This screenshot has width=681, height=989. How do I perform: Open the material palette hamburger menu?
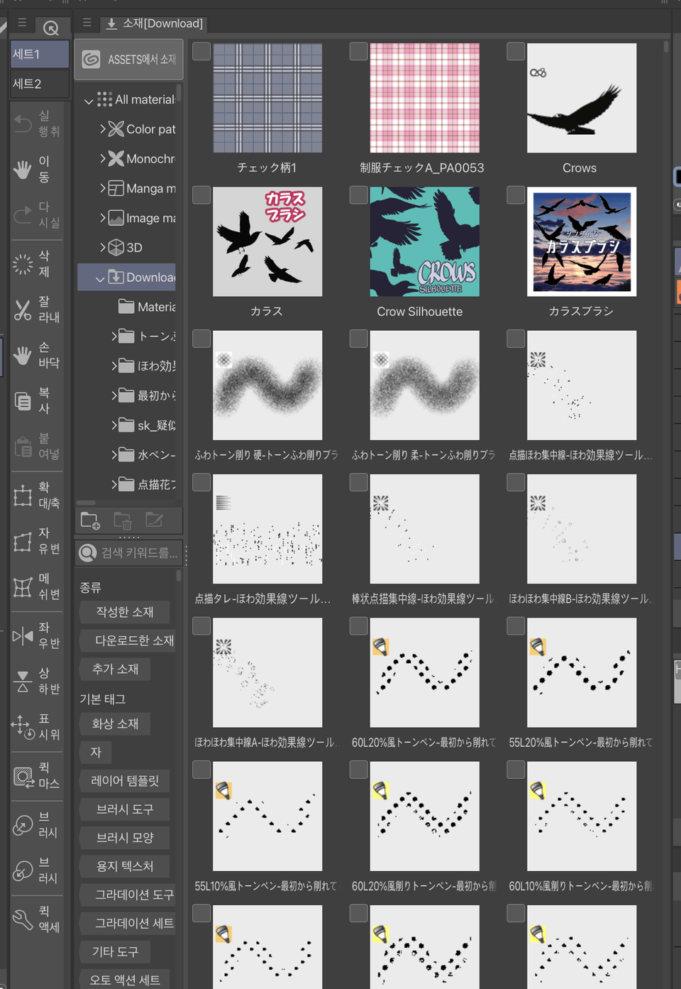87,23
